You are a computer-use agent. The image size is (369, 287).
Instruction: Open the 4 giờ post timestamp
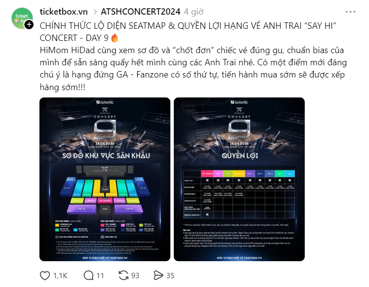point(194,12)
